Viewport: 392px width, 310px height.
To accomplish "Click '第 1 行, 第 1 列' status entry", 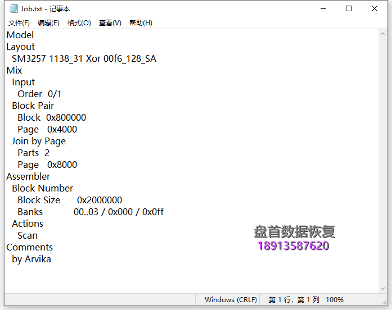I will (294, 299).
